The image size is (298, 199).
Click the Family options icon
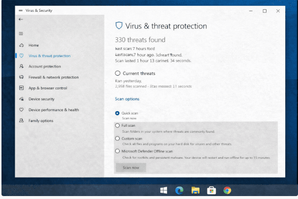point(21,120)
